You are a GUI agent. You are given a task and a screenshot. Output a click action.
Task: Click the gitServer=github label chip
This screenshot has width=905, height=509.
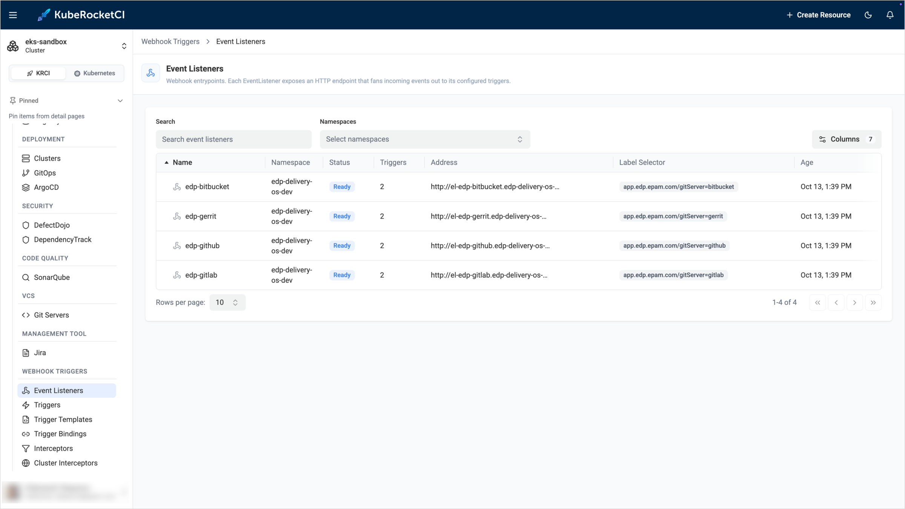click(674, 246)
